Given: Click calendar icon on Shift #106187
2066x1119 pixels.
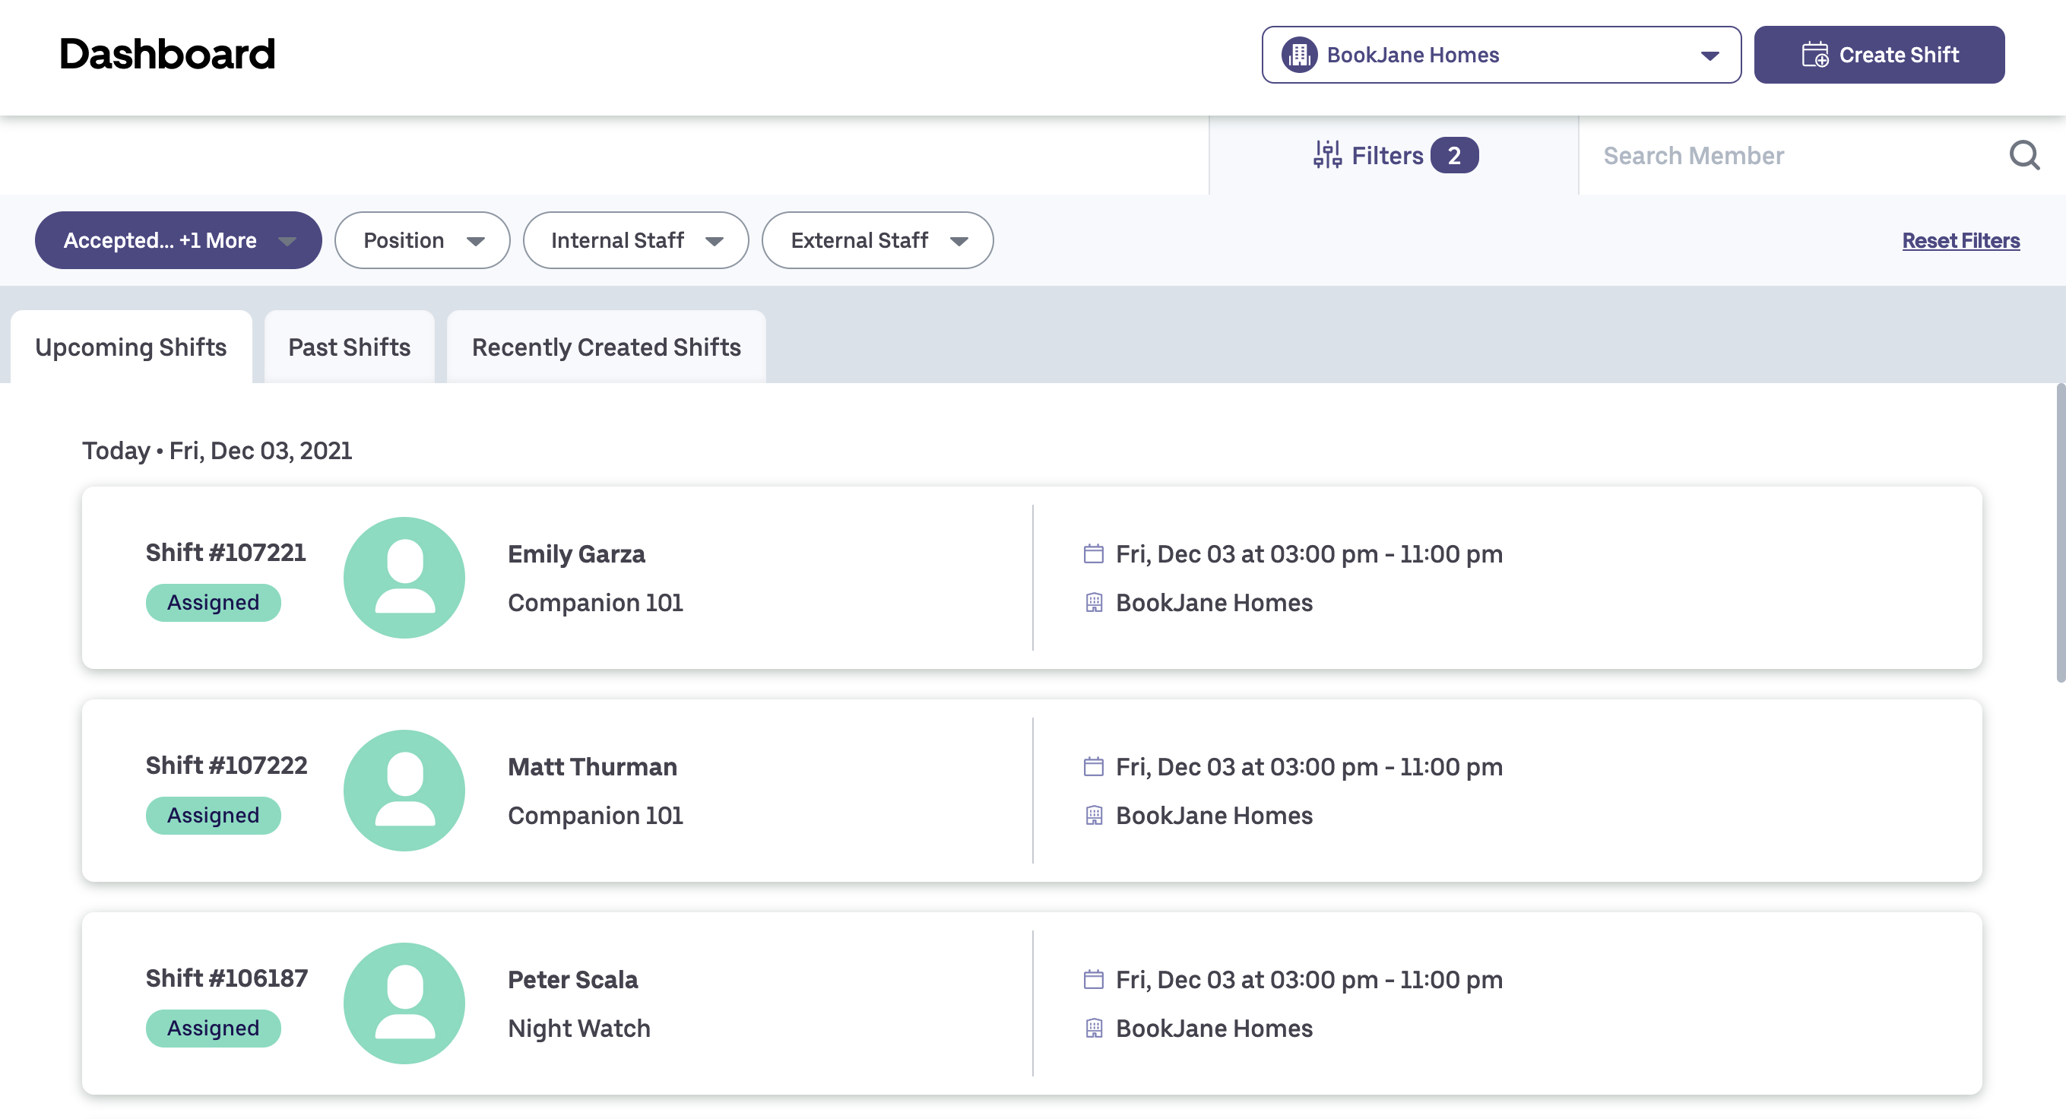Looking at the screenshot, I should (x=1093, y=978).
